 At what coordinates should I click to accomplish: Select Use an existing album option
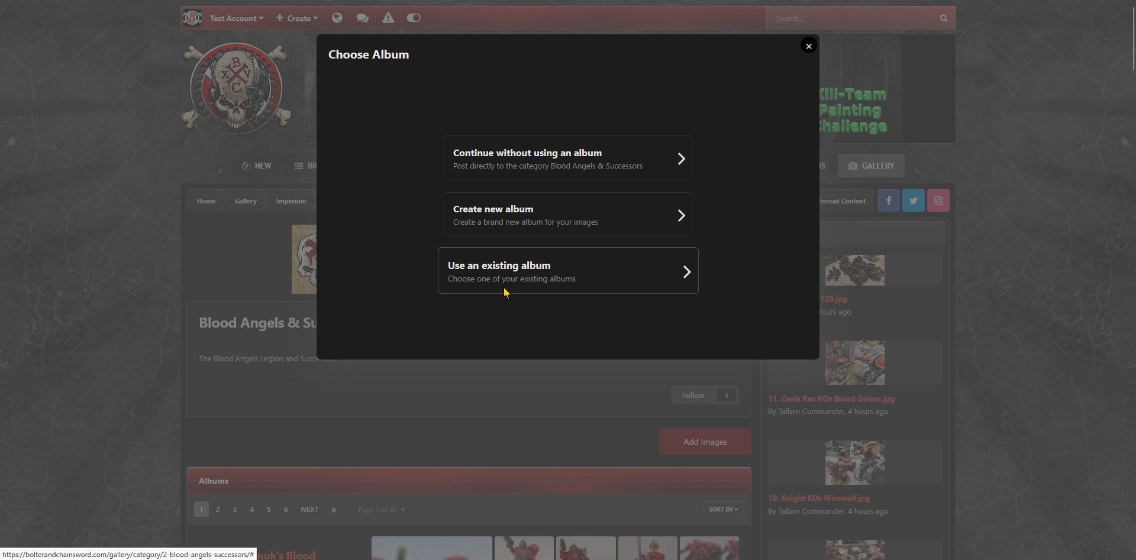[x=568, y=271]
